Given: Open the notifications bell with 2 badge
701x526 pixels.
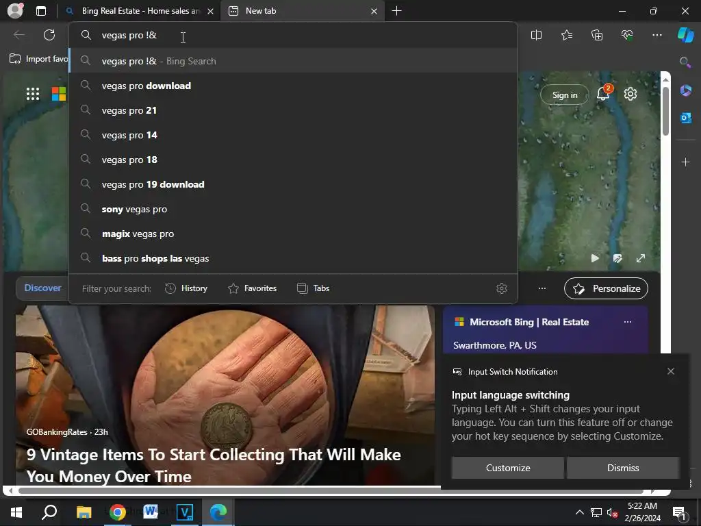Looking at the screenshot, I should tap(604, 93).
